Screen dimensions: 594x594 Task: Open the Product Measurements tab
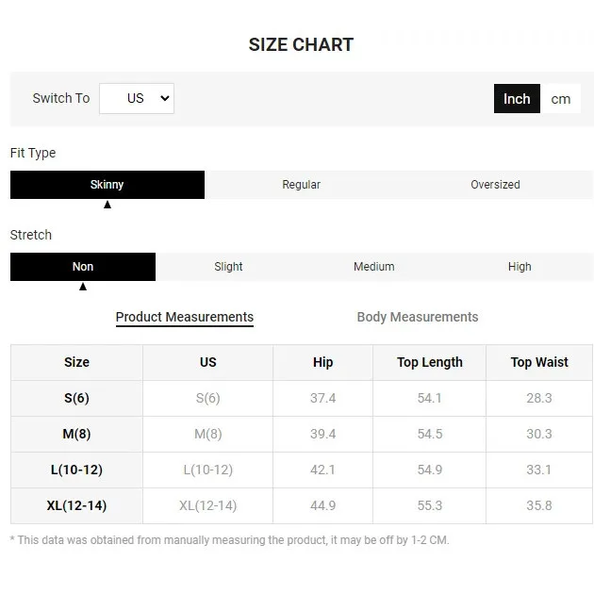click(185, 317)
